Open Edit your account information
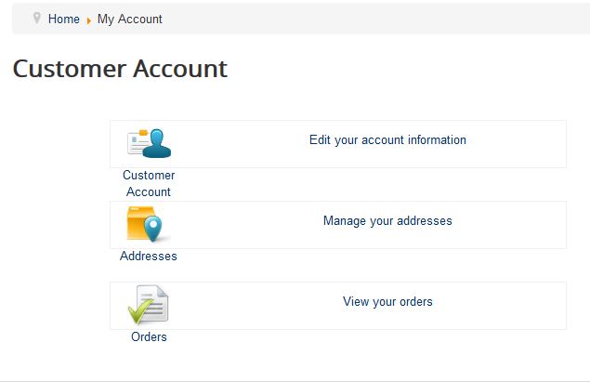This screenshot has width=590, height=382. tap(387, 140)
